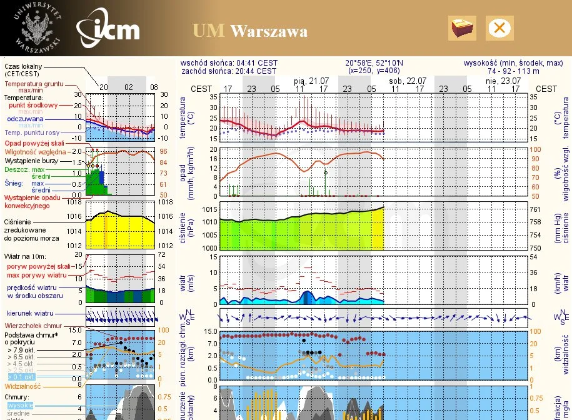Click cloud cover entry '> 6.5 okt.'
The image size is (572, 420).
pos(21,357)
